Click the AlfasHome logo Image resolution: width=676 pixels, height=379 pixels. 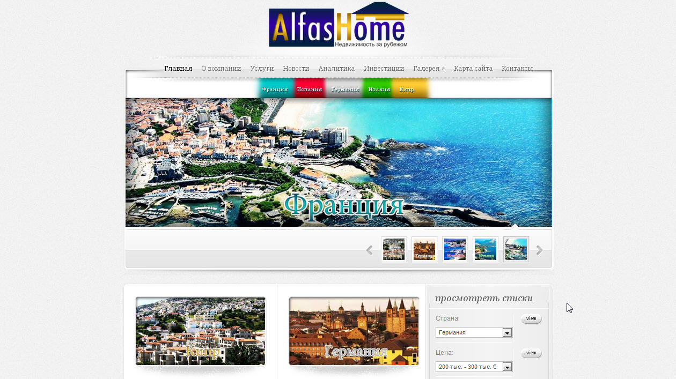tap(339, 25)
